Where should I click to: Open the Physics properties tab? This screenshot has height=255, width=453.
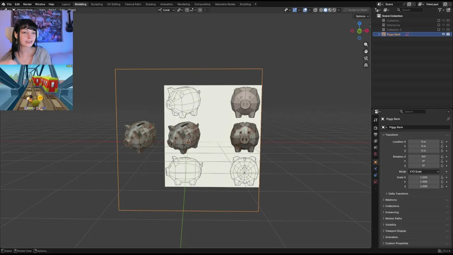(375, 169)
